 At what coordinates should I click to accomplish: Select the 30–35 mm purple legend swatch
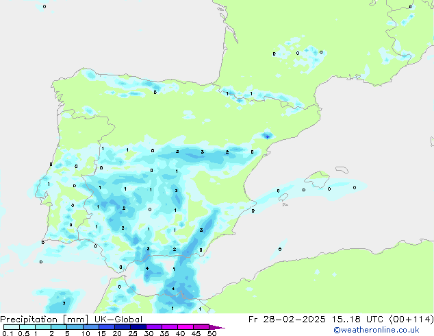tap(153, 327)
